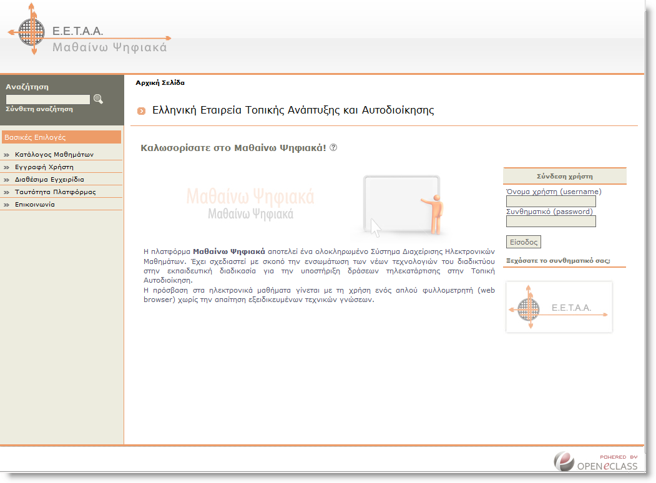Click the arrow icon beside Επικοινωνία

(6, 205)
